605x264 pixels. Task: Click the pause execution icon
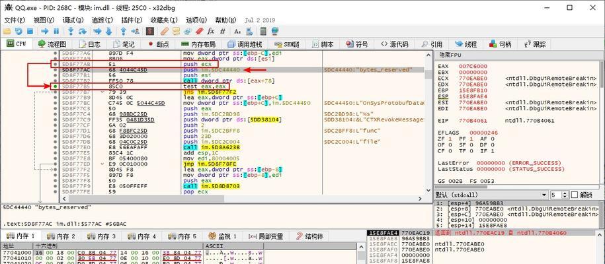tap(56, 31)
